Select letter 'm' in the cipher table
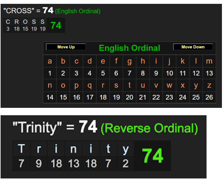 209,61
